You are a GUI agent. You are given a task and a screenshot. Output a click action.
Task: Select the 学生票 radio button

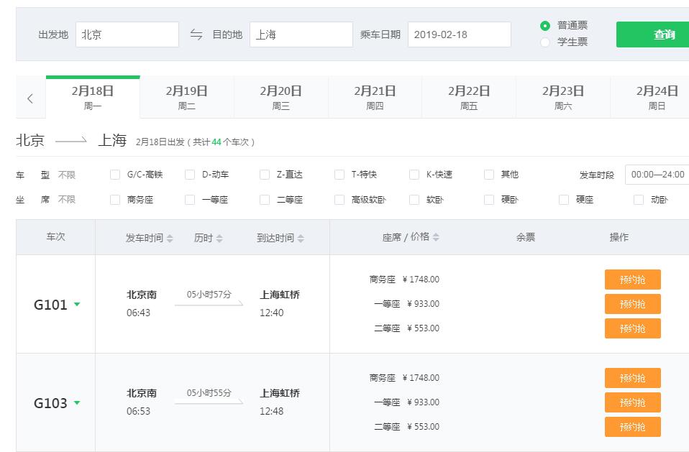pos(545,42)
